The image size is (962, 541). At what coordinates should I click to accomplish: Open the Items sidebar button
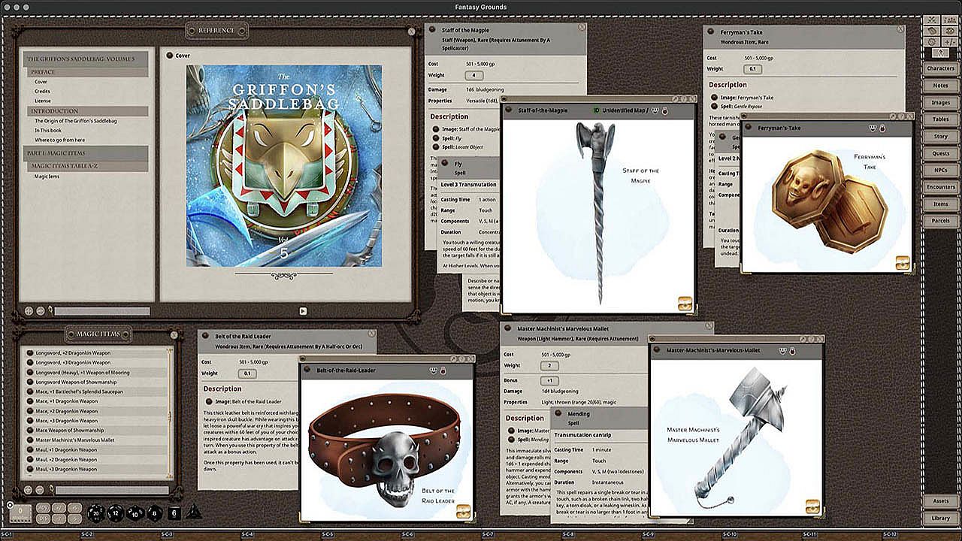[940, 204]
